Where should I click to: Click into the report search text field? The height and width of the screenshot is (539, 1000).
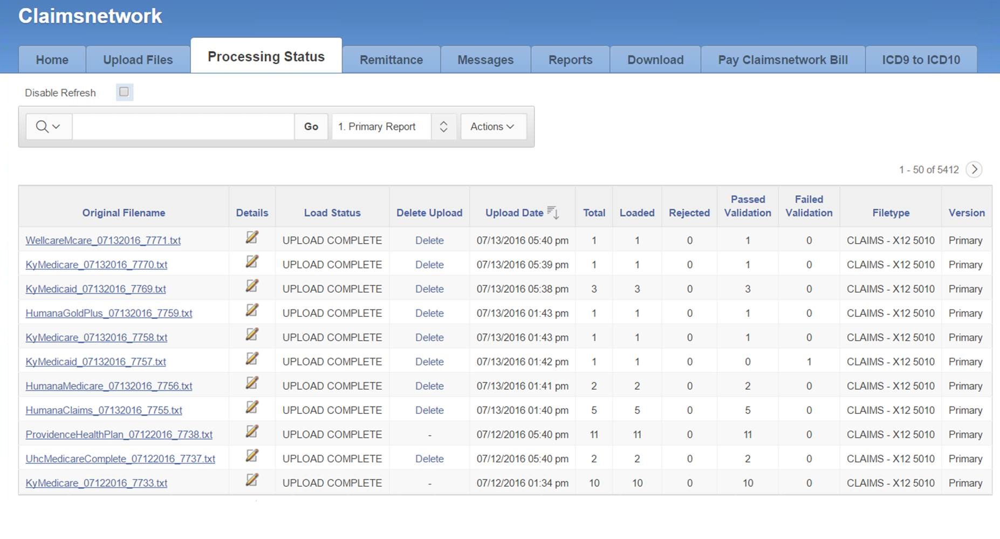coord(183,127)
